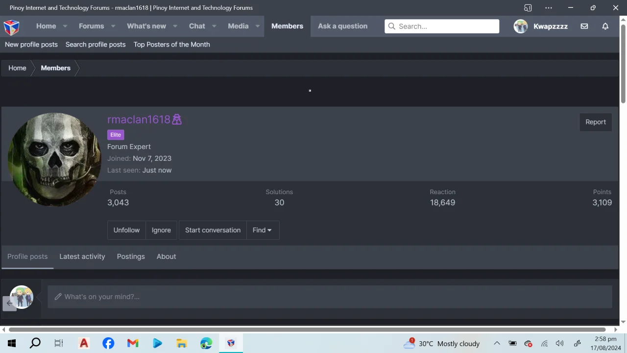This screenshot has height=353, width=627.
Task: Open the title bar more options ellipsis
Action: pos(549,8)
